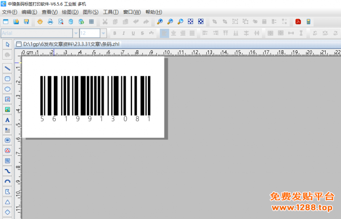Open the 绘图(D) menu
This screenshot has height=219, width=341.
(70, 12)
